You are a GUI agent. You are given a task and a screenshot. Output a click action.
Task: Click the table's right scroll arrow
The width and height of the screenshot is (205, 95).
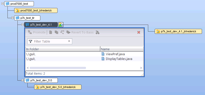pos(141,68)
